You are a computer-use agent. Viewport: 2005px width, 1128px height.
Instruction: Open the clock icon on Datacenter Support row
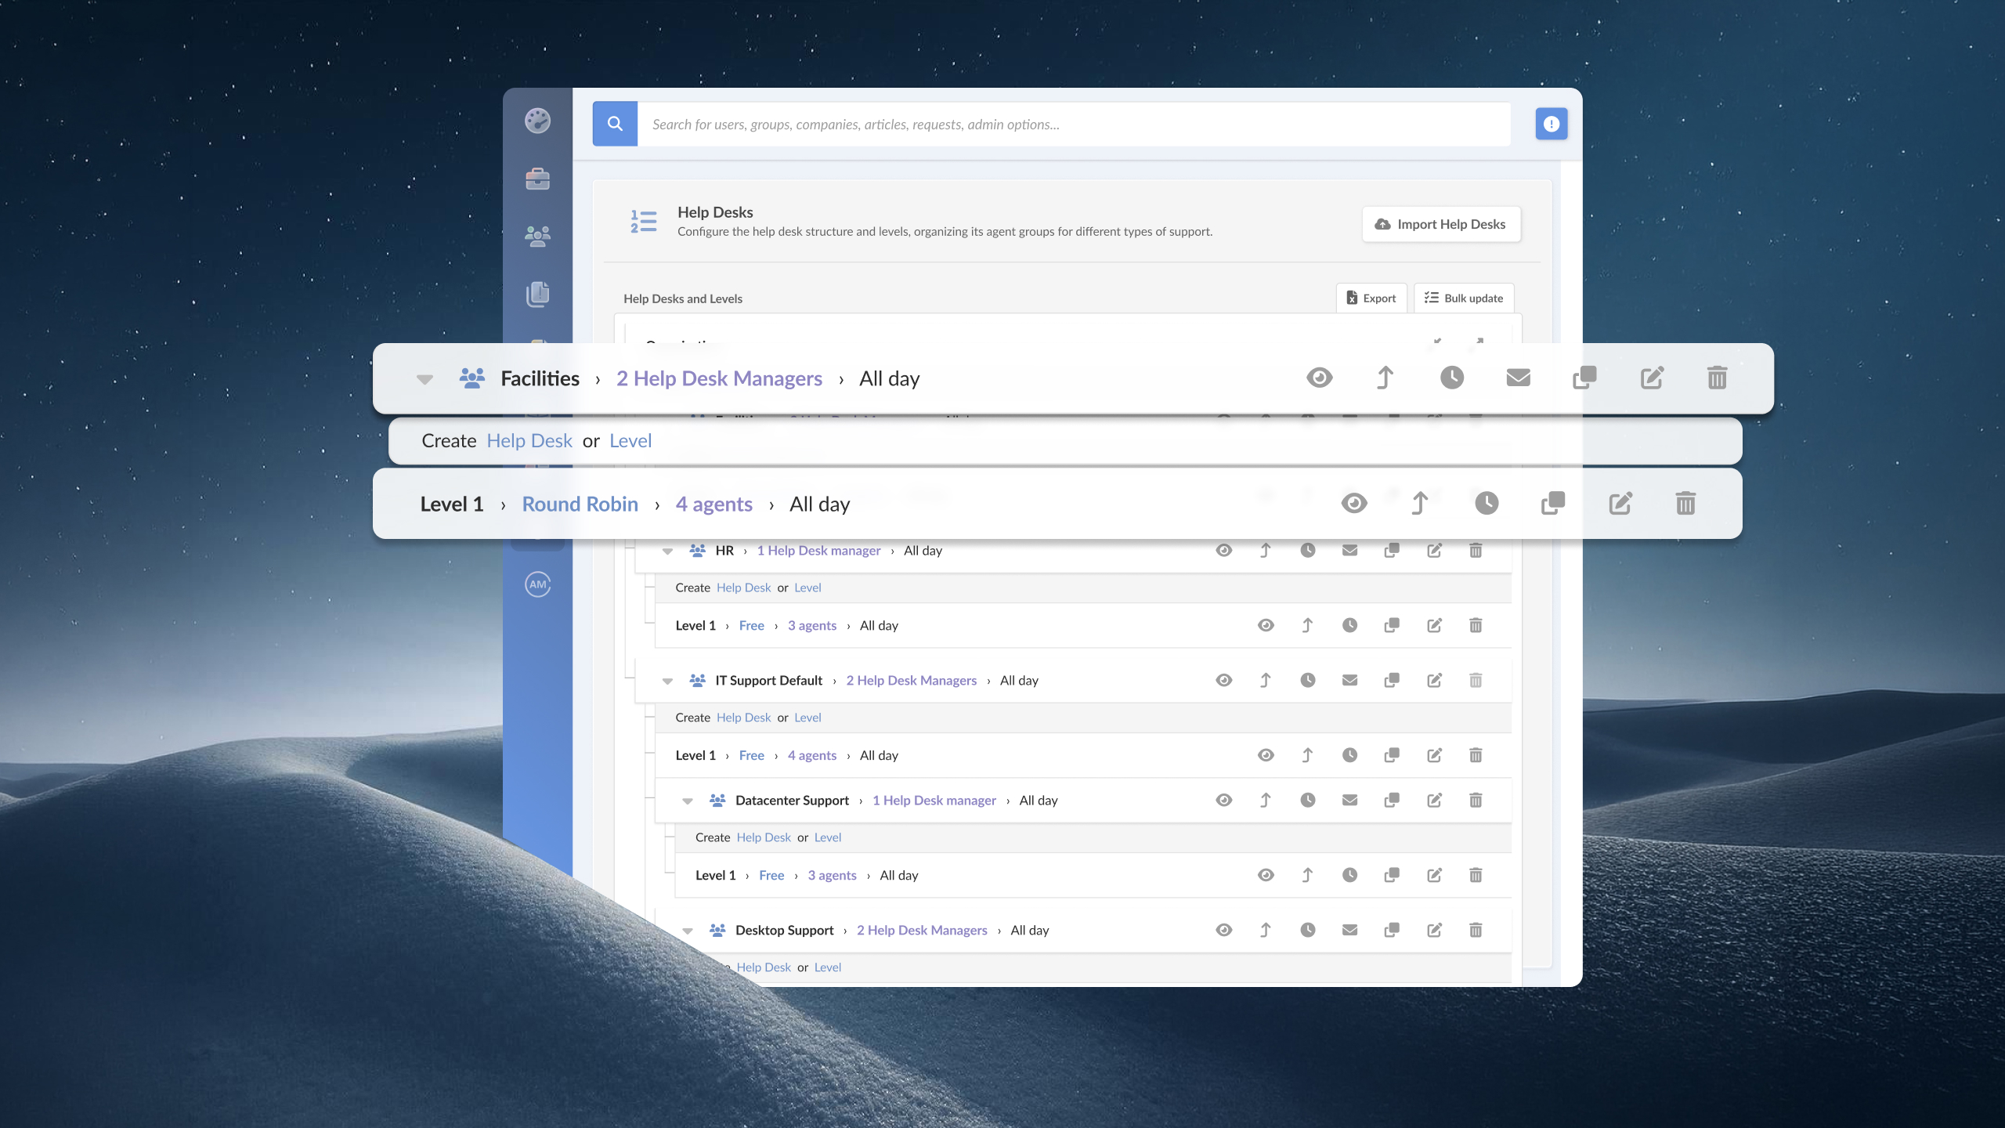click(x=1308, y=800)
